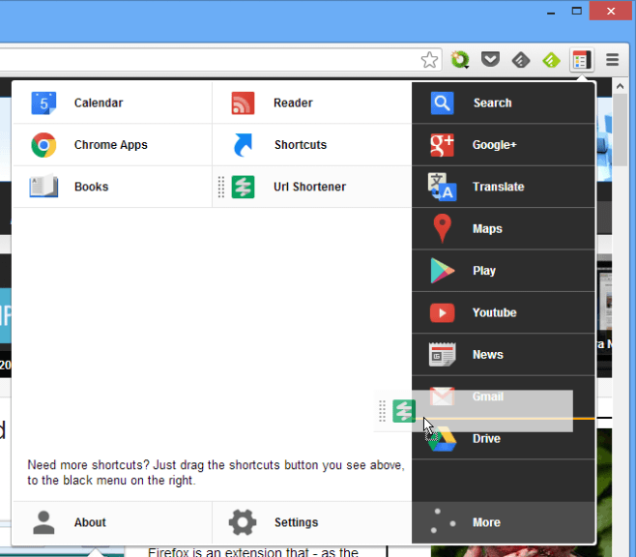Expand the More label in the black menu
Screen dimensions: 636x557
[x=486, y=522]
